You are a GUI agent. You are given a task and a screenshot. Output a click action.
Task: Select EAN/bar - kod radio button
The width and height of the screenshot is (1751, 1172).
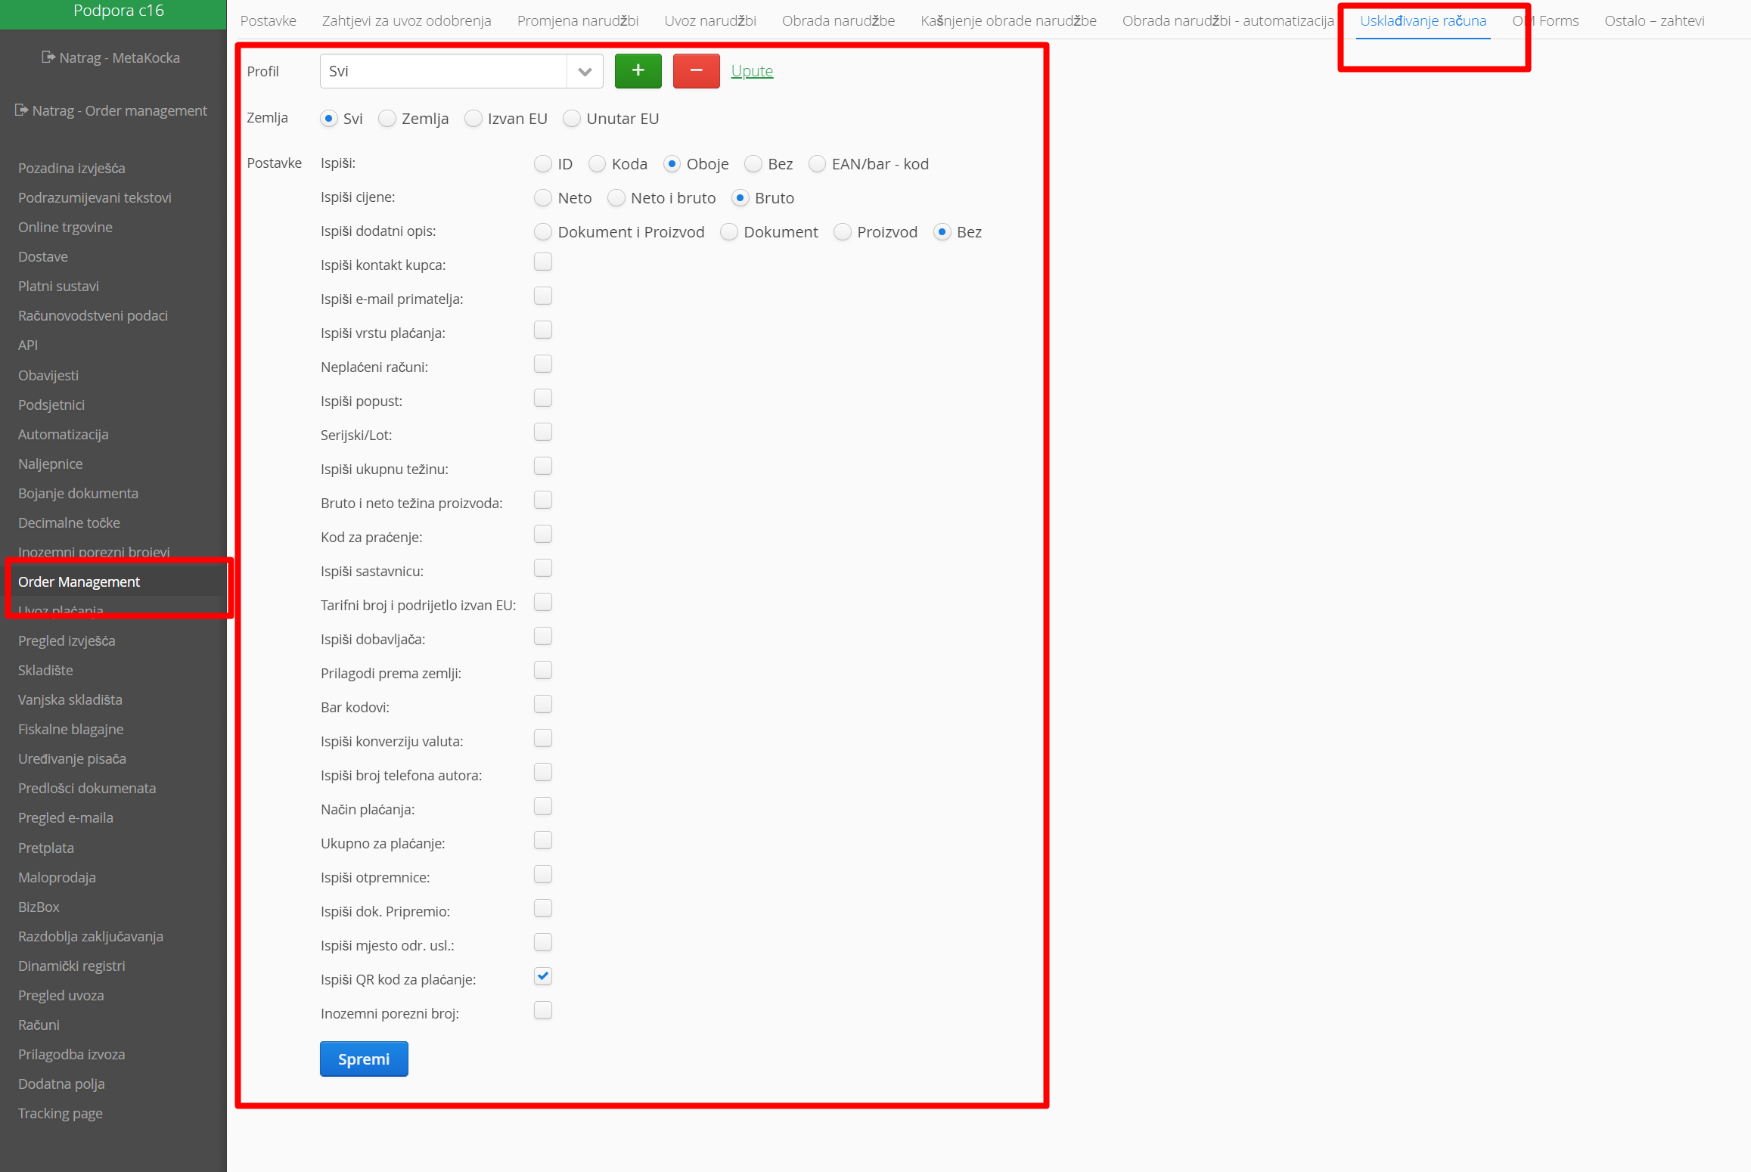coord(817,164)
